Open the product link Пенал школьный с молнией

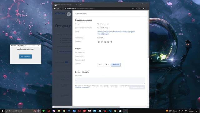(x=116, y=33)
